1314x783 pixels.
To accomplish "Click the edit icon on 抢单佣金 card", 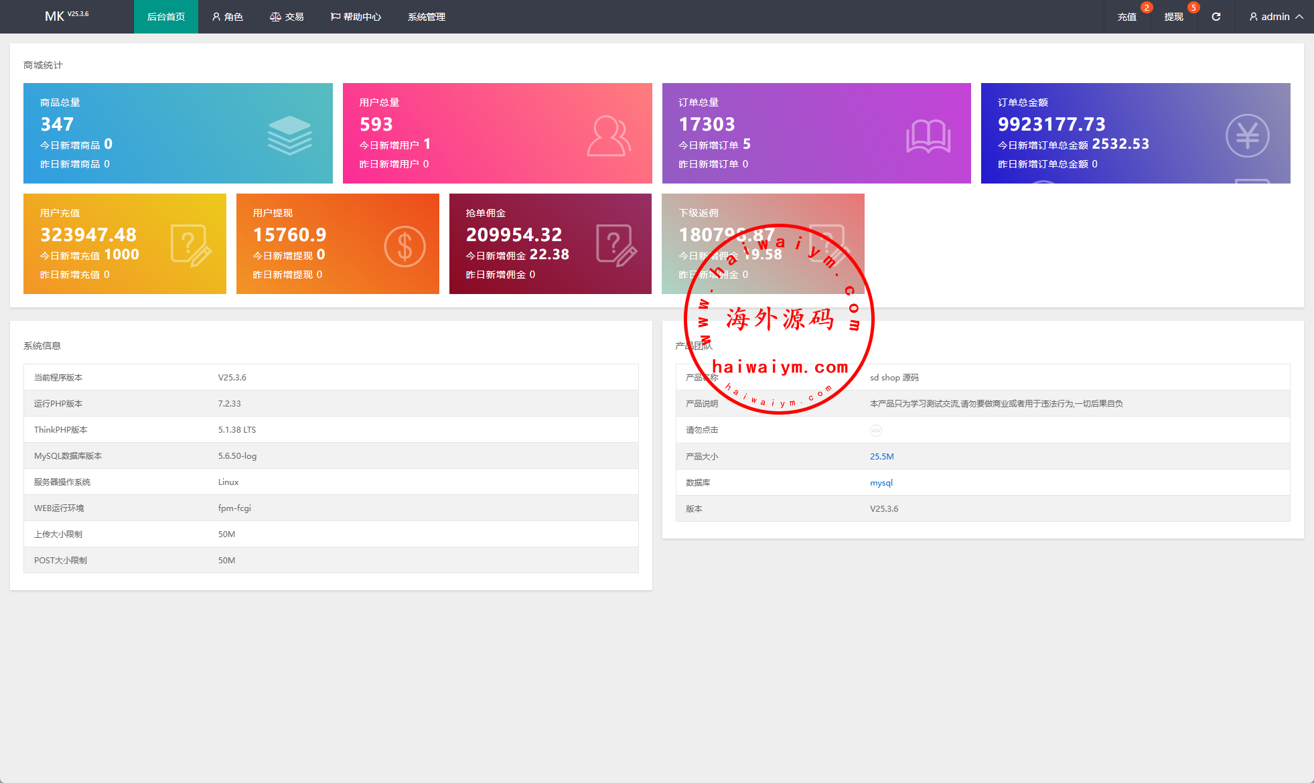I will [615, 246].
